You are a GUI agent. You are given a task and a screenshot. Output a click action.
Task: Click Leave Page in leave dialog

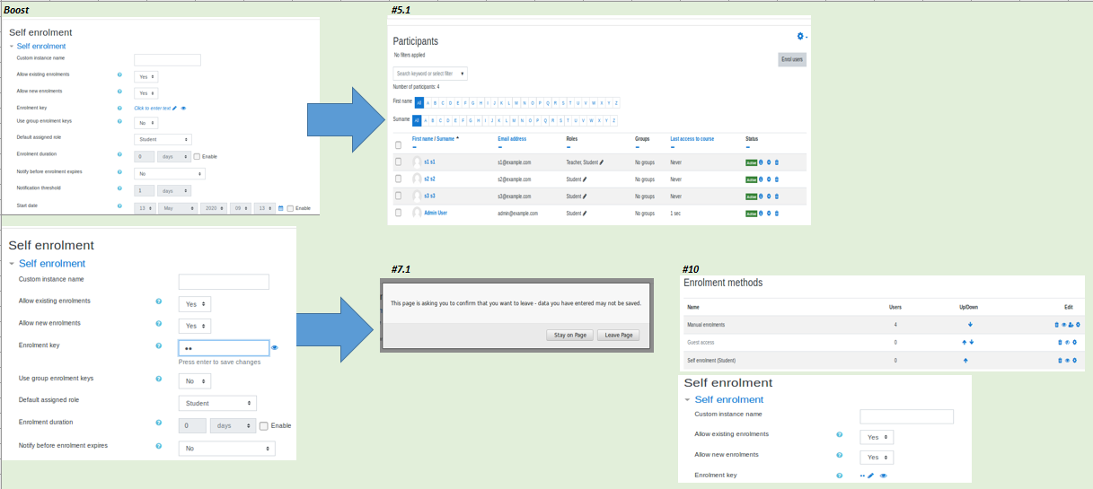(618, 335)
